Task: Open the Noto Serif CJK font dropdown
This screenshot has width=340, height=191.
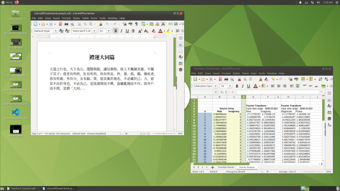Action: click(x=94, y=31)
